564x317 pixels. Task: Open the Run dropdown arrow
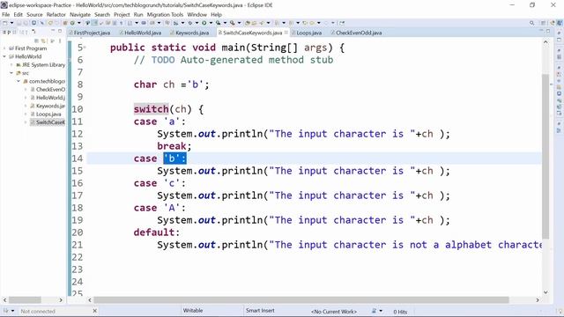(x=211, y=23)
